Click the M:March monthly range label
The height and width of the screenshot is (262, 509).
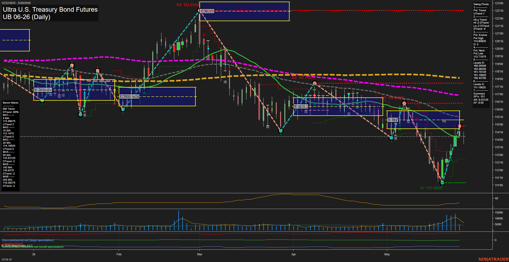click(207, 11)
